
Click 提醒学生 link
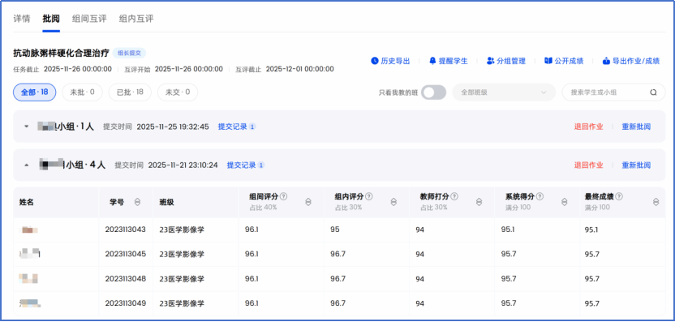(453, 61)
